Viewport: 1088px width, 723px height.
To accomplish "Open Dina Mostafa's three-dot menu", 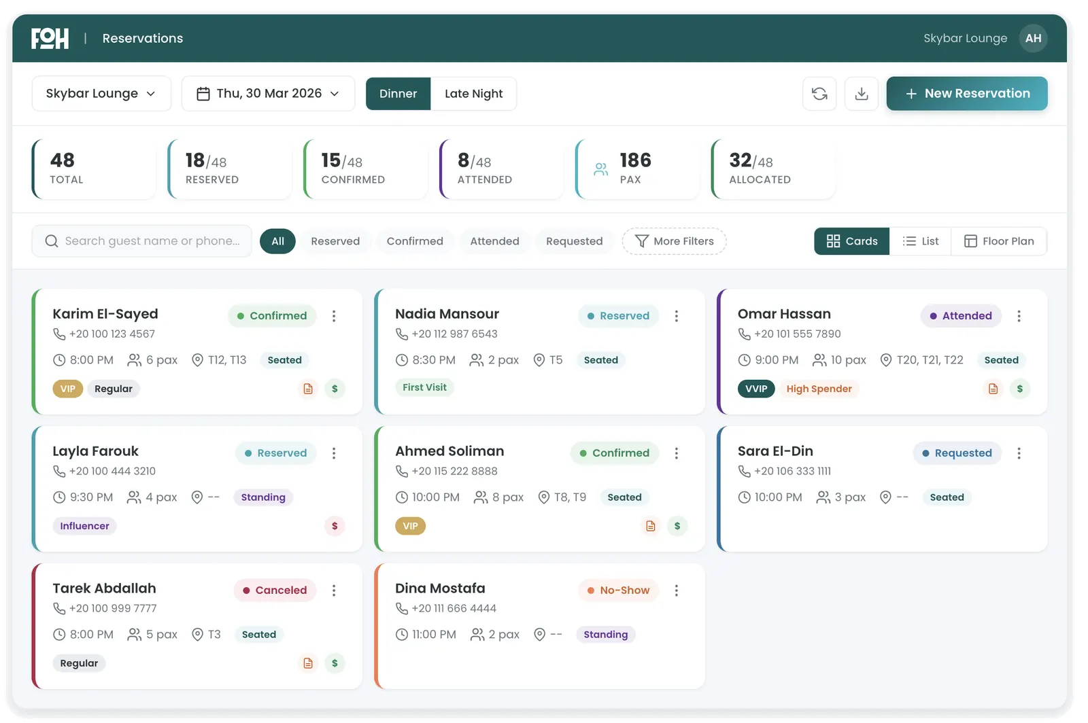I will [677, 590].
